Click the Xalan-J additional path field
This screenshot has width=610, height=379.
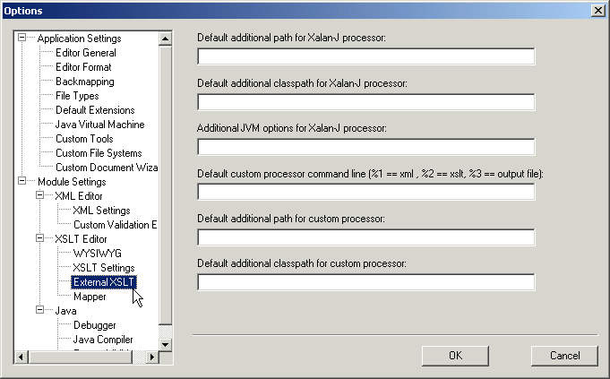click(365, 57)
